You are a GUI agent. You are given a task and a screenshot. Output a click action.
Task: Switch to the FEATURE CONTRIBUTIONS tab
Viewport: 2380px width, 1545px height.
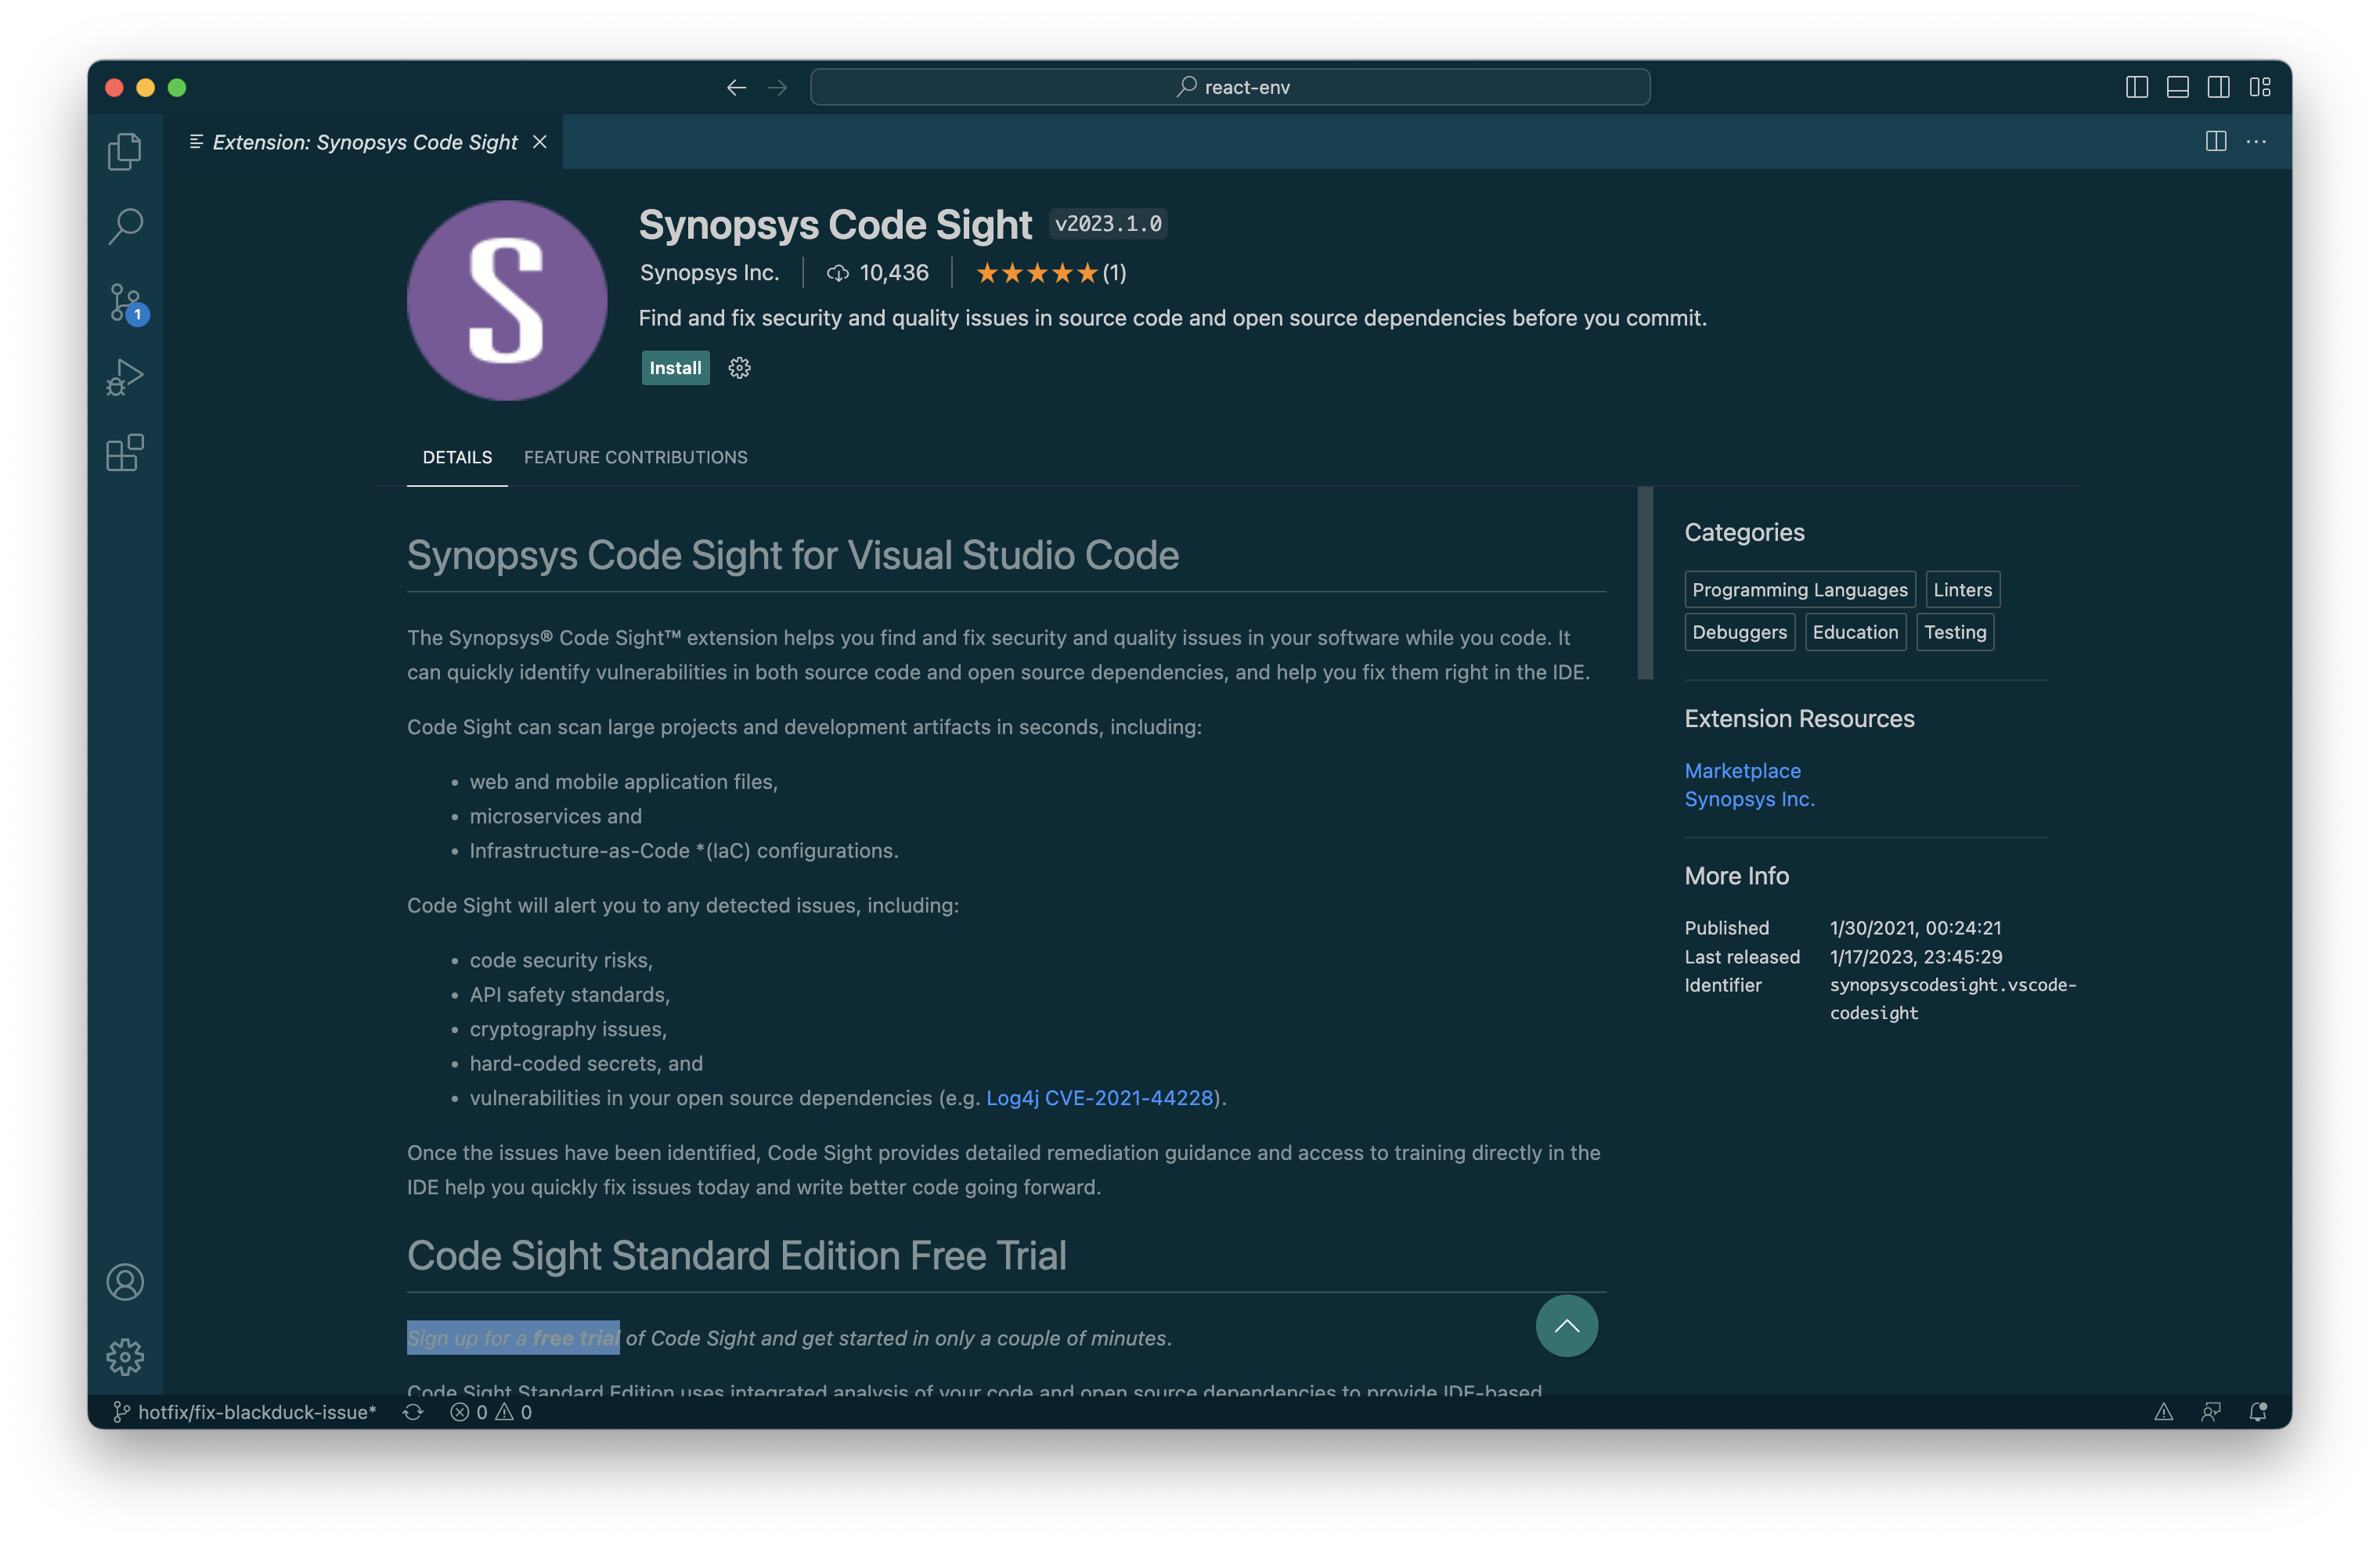click(x=636, y=457)
